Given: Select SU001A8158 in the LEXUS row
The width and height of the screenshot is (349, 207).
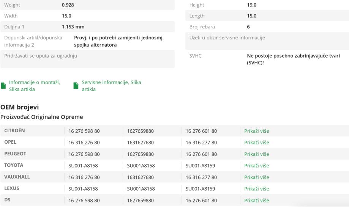Looking at the screenshot, I should pyautogui.click(x=141, y=189).
